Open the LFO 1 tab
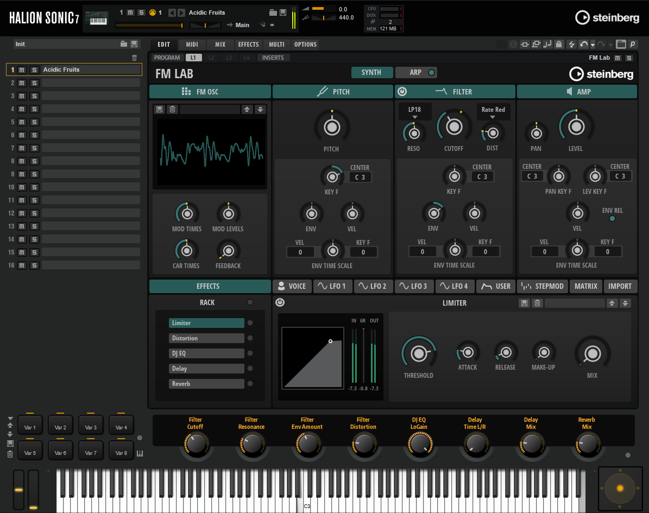The width and height of the screenshot is (649, 513). [x=331, y=286]
